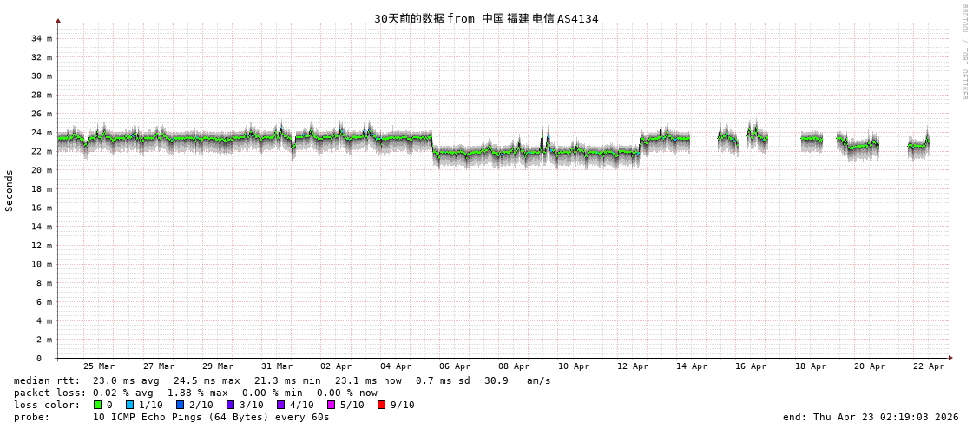Click the median rtt statistics line

(x=282, y=380)
